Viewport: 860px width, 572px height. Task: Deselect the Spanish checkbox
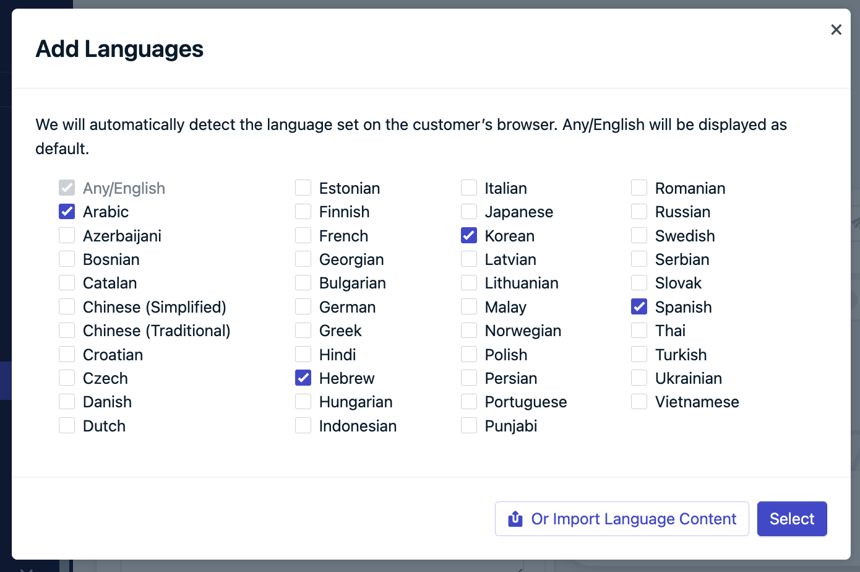(x=639, y=307)
